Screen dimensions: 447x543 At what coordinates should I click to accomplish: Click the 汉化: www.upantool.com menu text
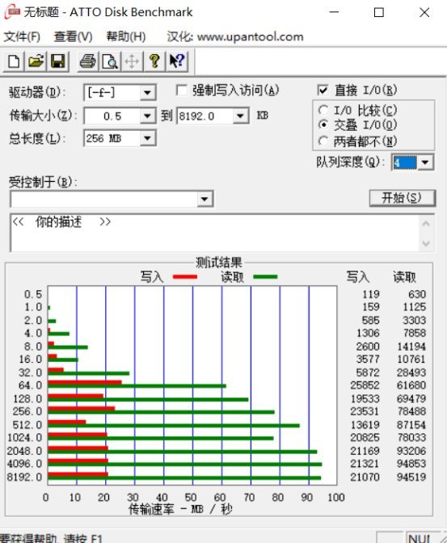pyautogui.click(x=235, y=36)
